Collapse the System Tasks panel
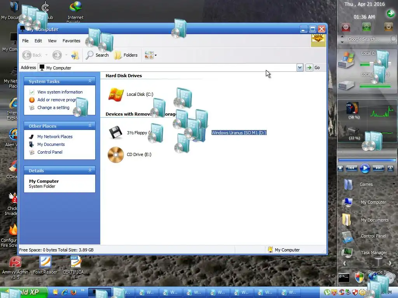The width and height of the screenshot is (398, 298). [x=90, y=81]
